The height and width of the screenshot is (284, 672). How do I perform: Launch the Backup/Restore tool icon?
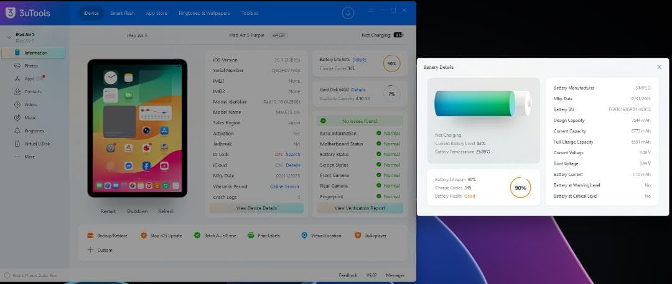click(x=90, y=236)
